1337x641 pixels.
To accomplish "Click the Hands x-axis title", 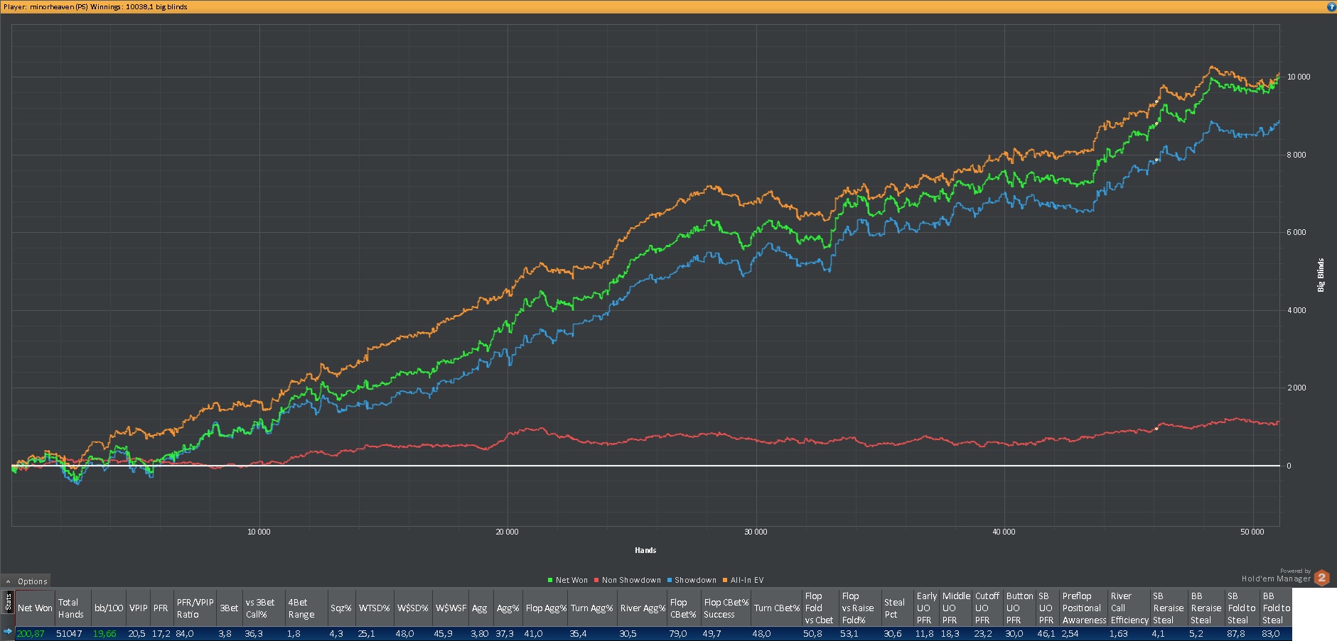I will click(645, 550).
